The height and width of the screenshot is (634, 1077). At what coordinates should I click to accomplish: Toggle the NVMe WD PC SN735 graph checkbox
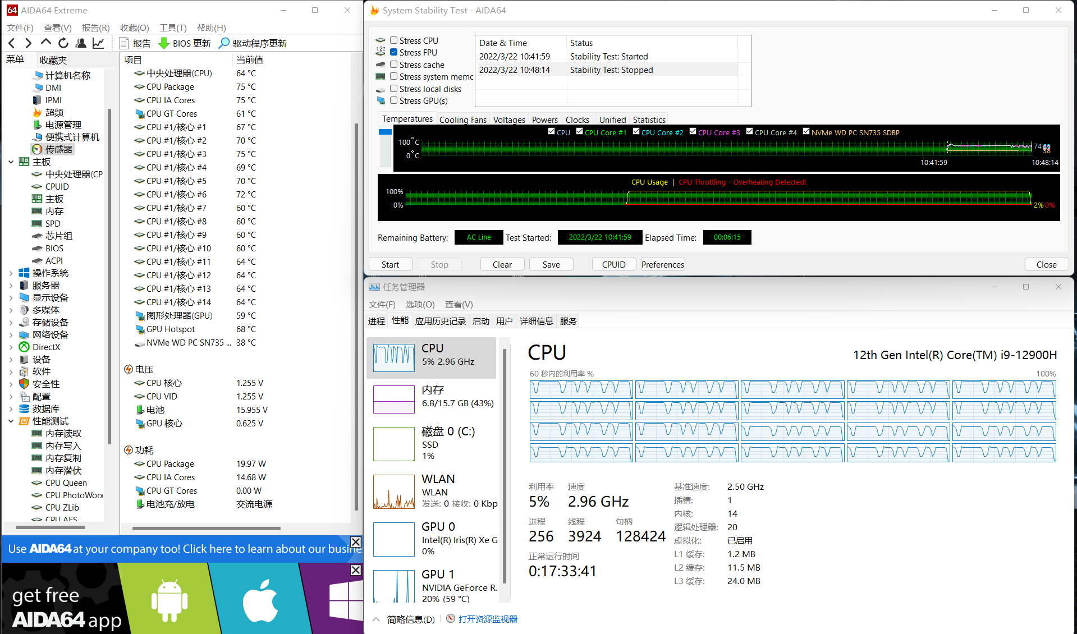(806, 131)
